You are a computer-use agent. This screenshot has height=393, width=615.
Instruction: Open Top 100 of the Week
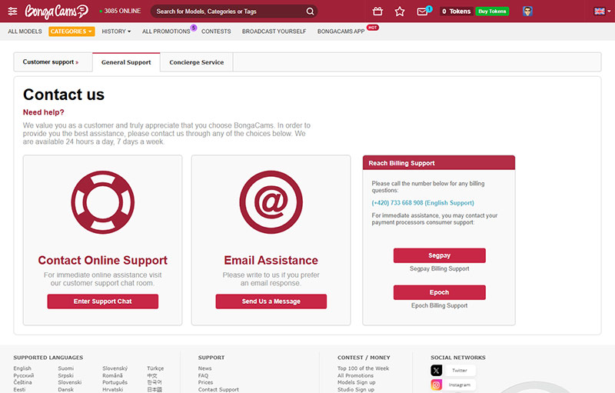coord(363,368)
